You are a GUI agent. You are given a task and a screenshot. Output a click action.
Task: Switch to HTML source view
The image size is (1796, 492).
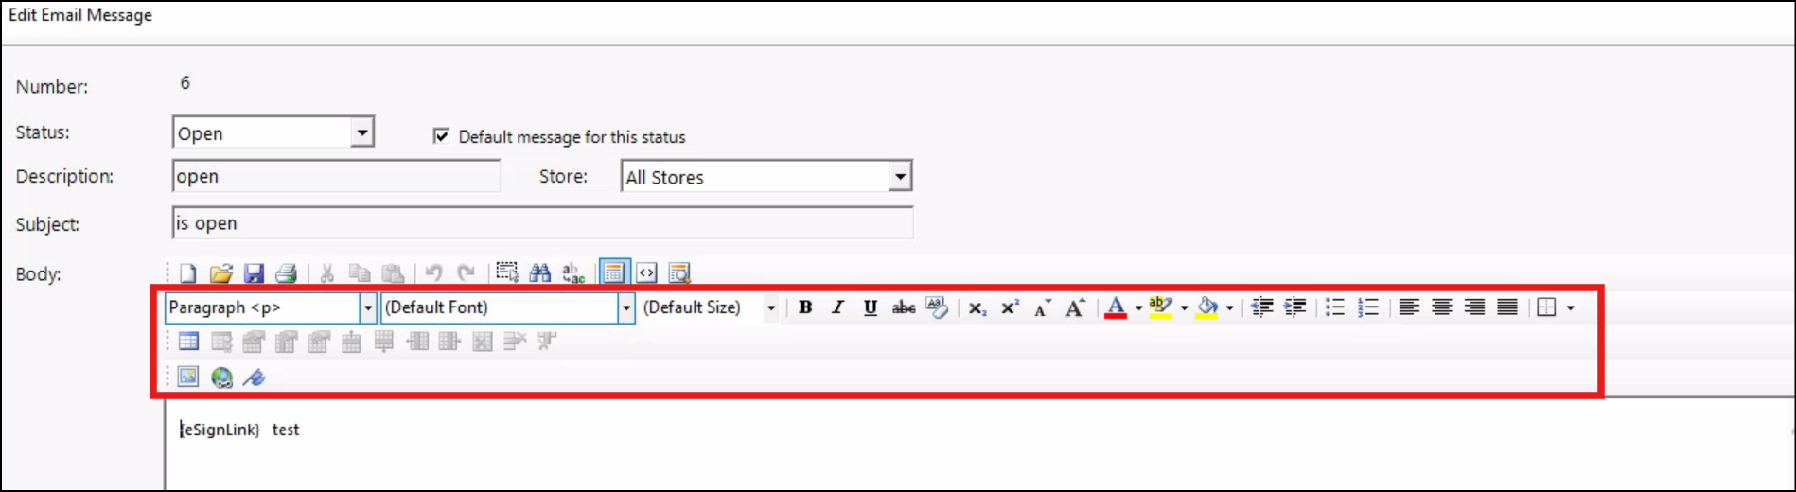tap(646, 273)
